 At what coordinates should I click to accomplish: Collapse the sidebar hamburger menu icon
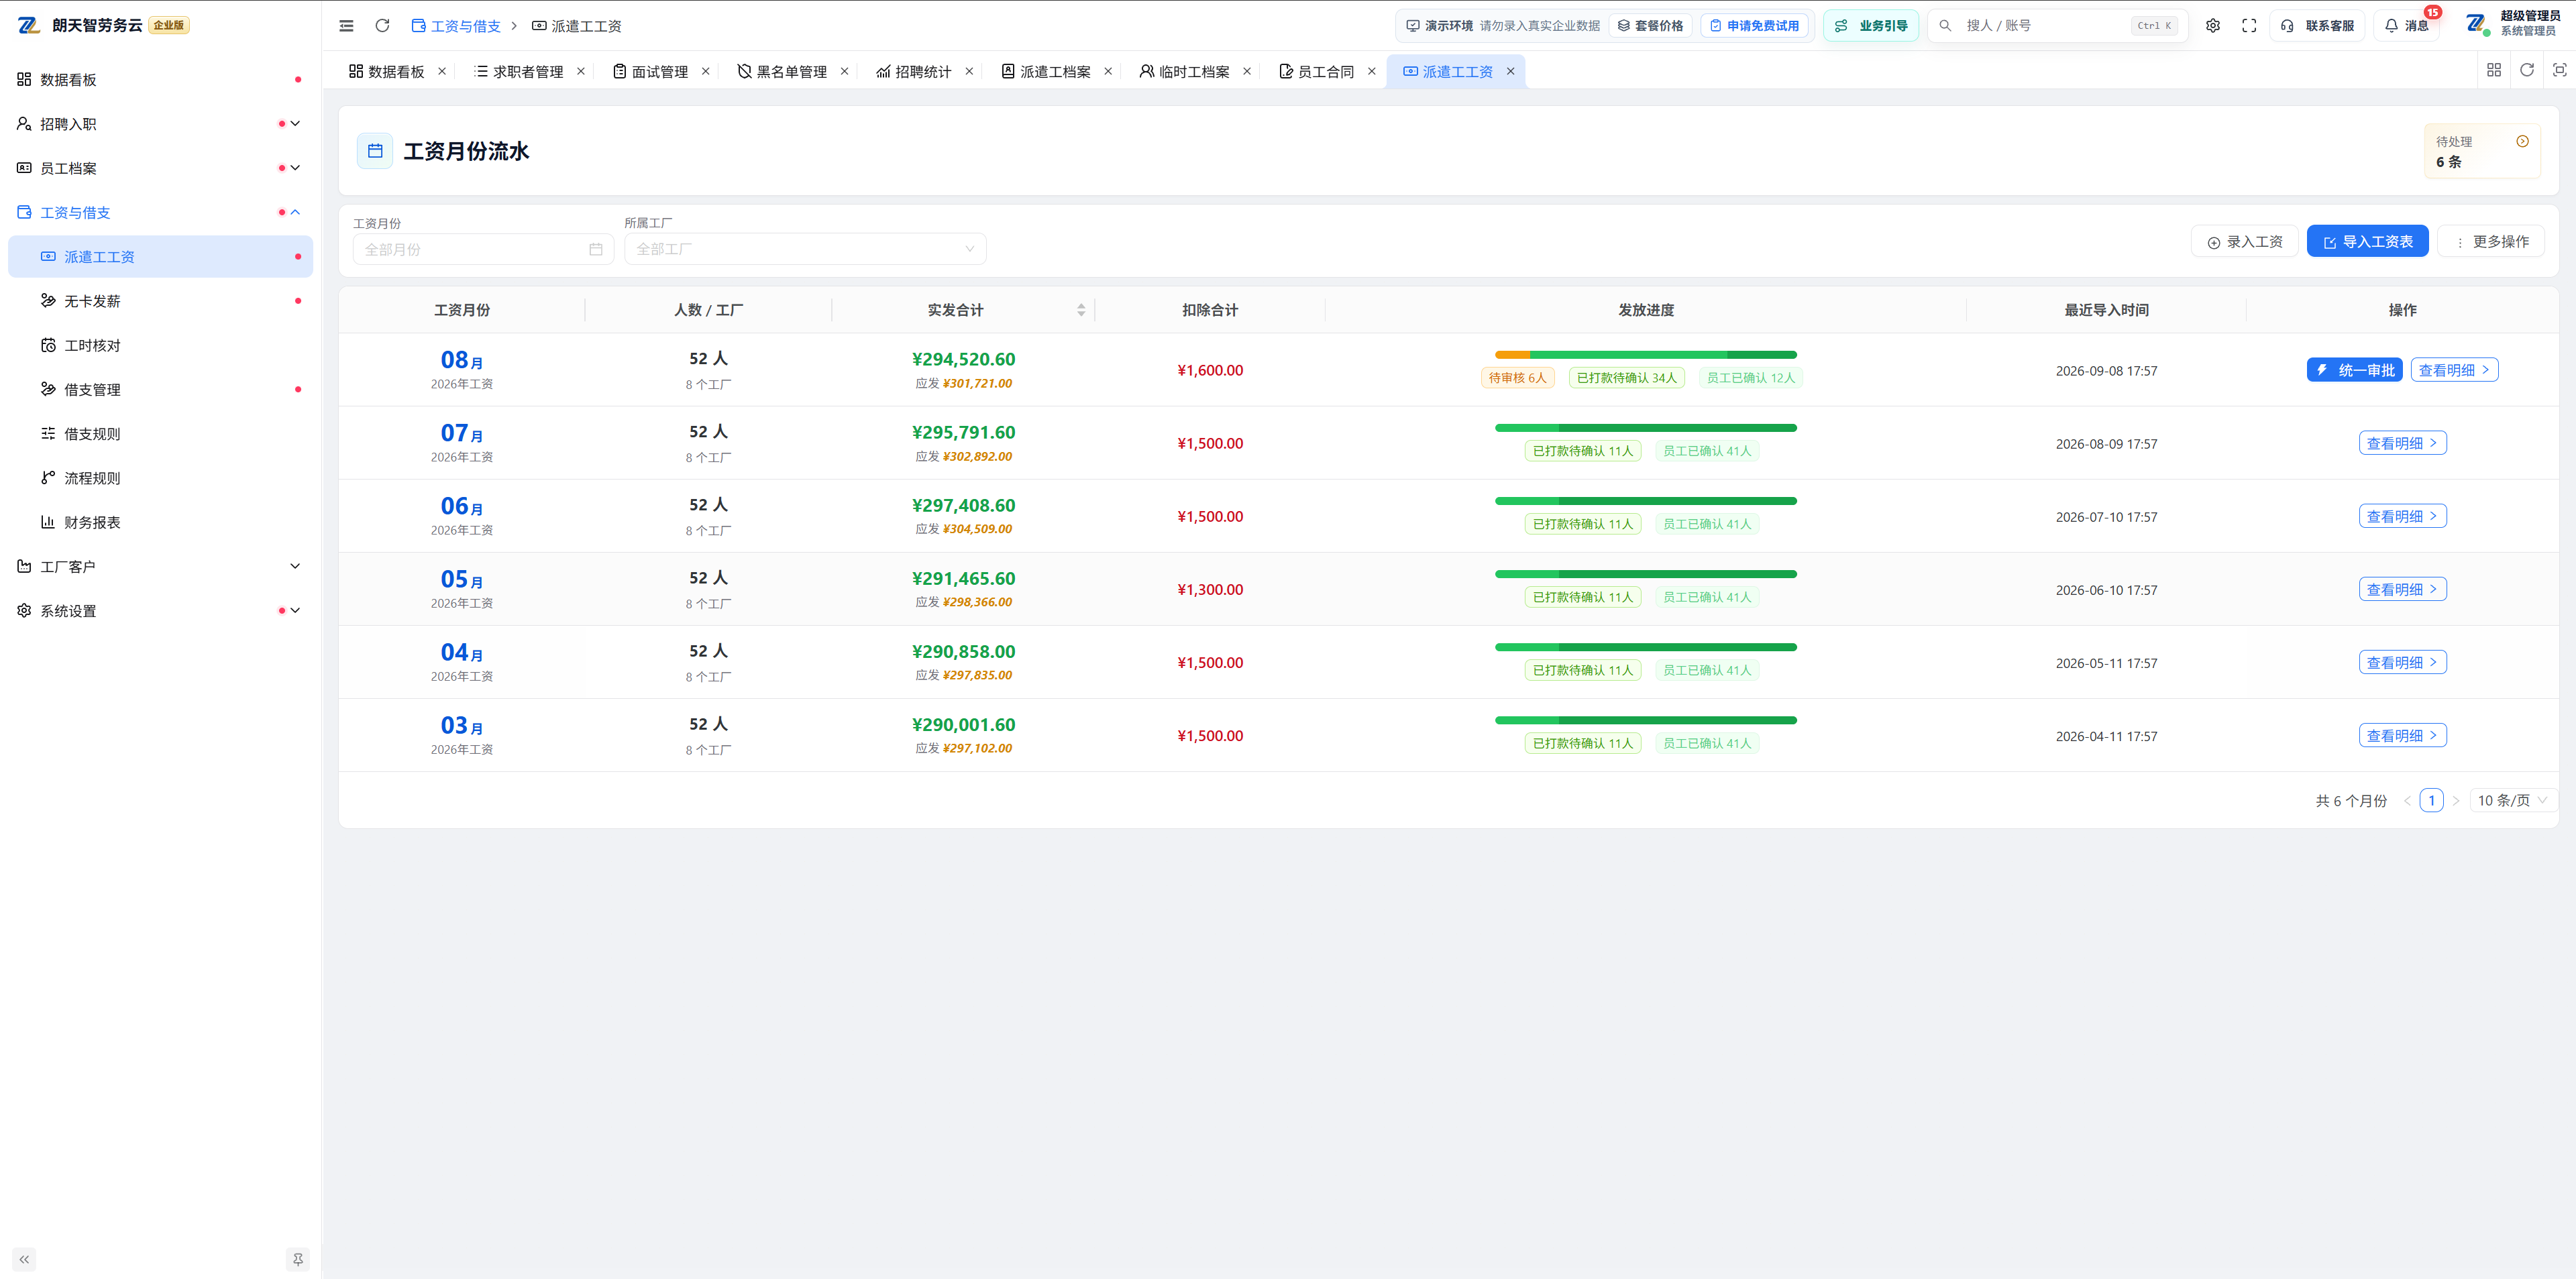click(346, 26)
